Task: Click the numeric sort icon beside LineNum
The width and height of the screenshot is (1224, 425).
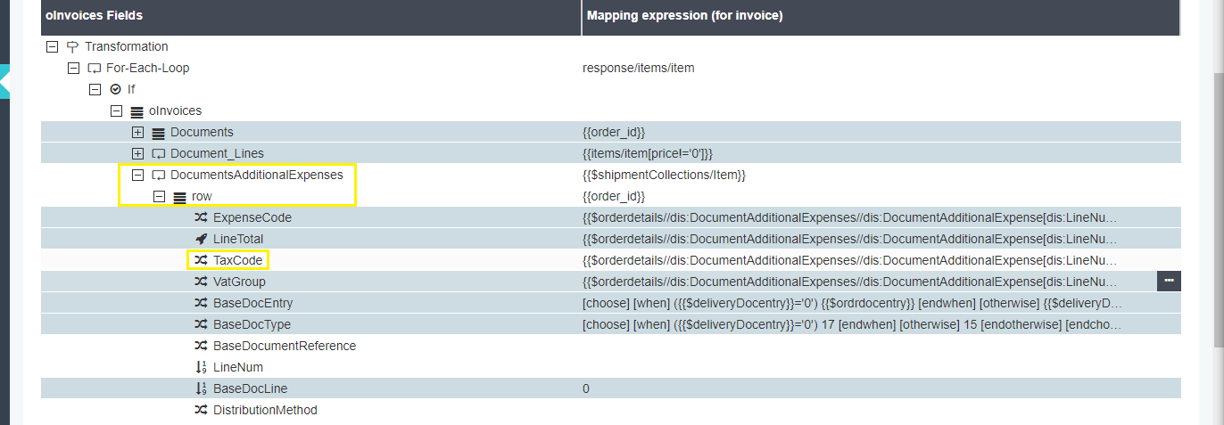Action: 201,367
